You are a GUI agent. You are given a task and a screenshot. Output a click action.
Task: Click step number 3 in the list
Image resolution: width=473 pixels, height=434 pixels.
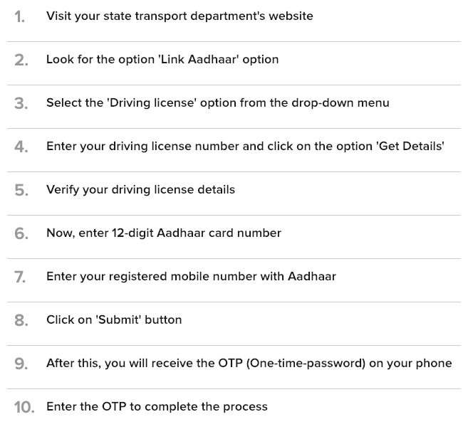[21, 103]
